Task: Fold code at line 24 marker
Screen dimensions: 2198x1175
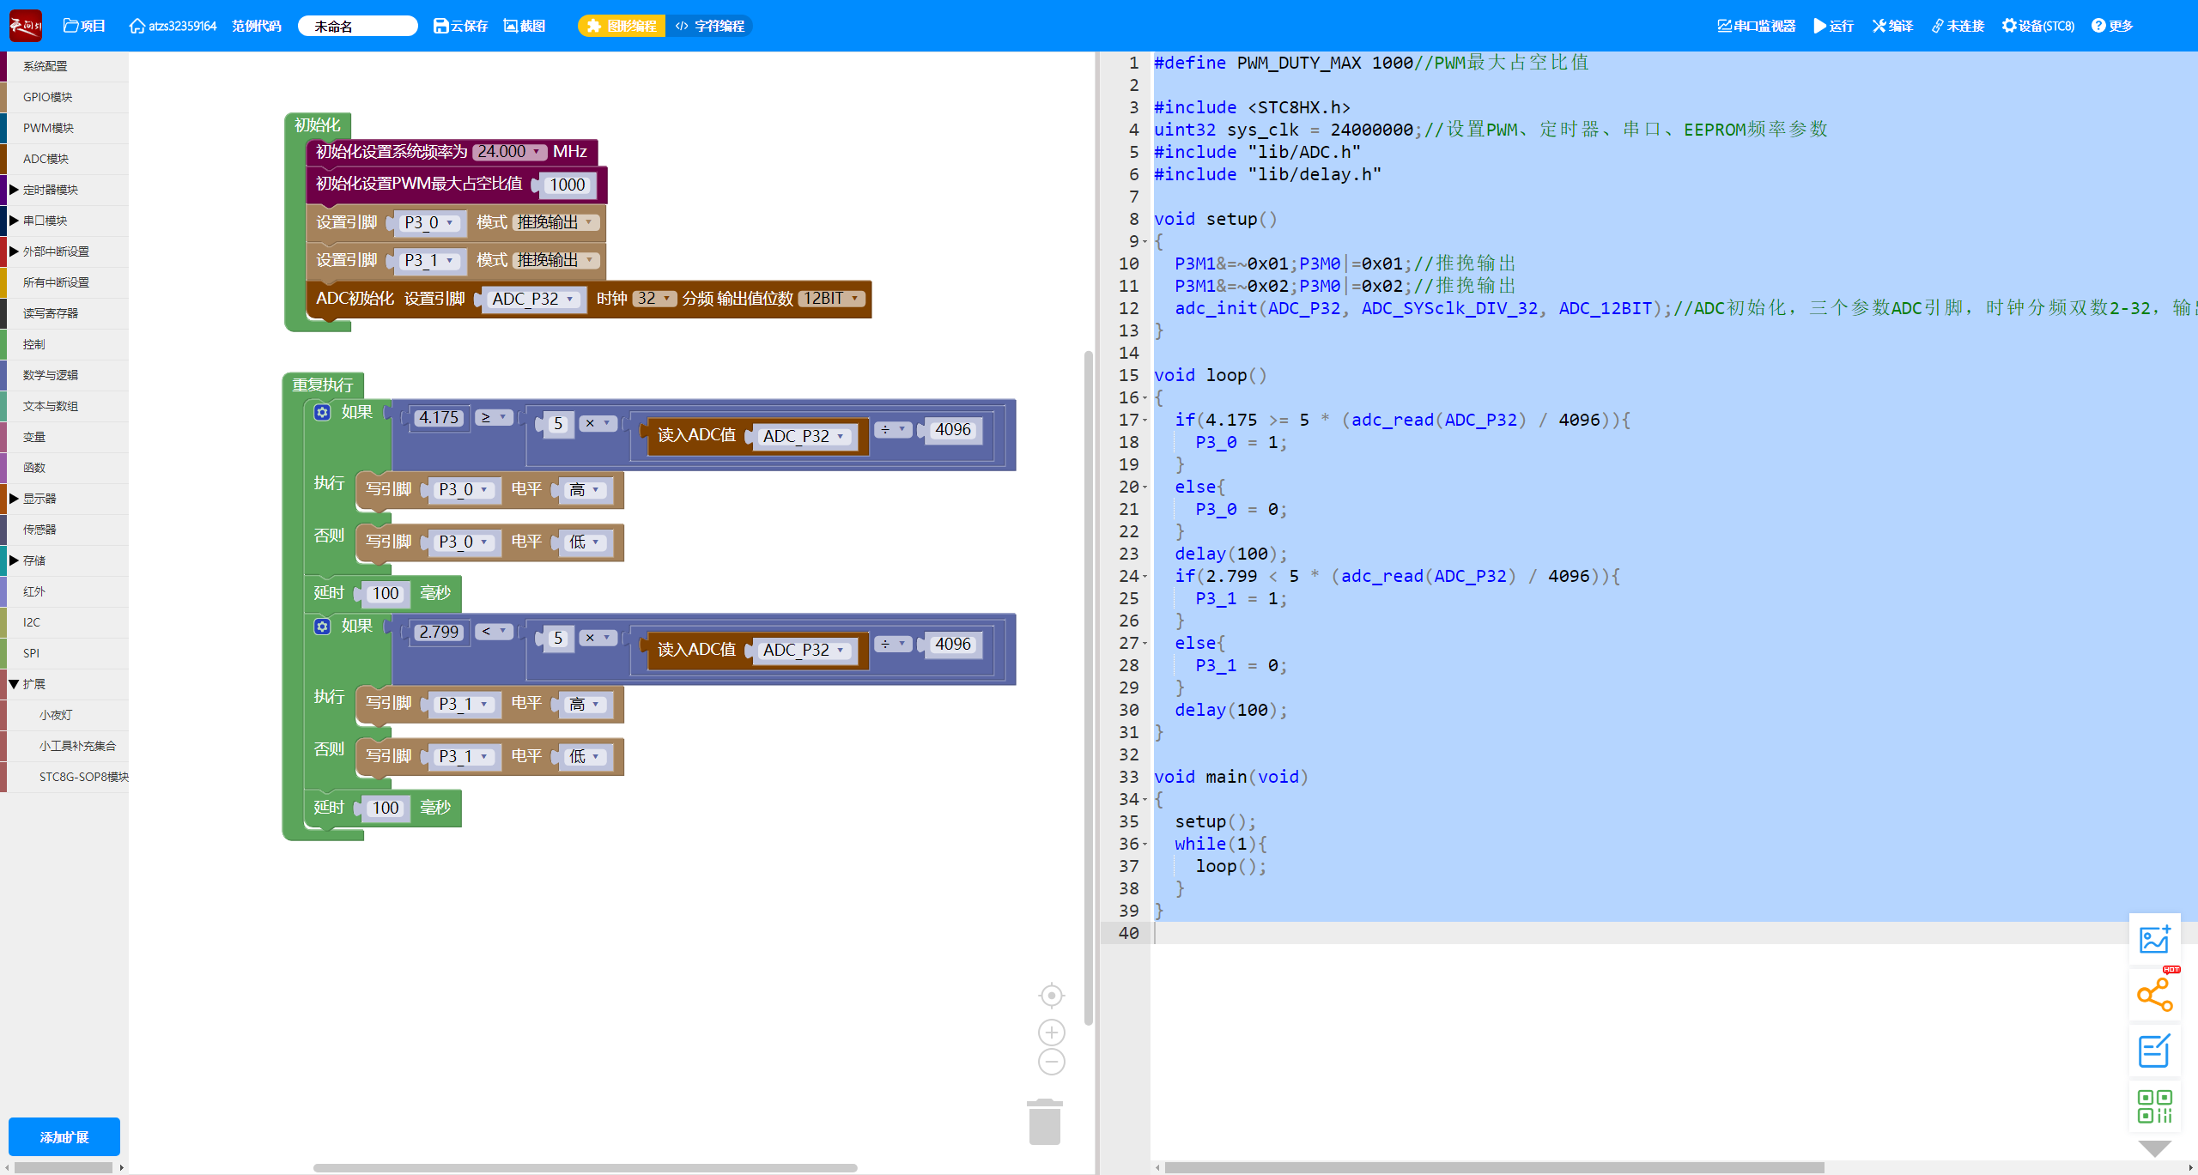Action: pos(1145,577)
